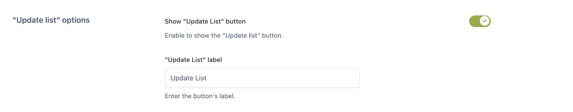Click the word "Enable" in the toggle description

174,36
